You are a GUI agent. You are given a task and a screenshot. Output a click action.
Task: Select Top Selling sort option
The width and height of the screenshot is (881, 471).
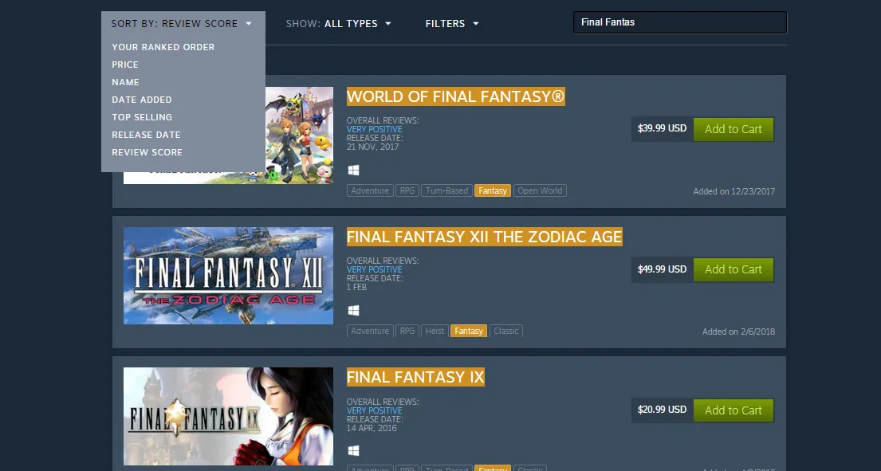[x=142, y=117]
